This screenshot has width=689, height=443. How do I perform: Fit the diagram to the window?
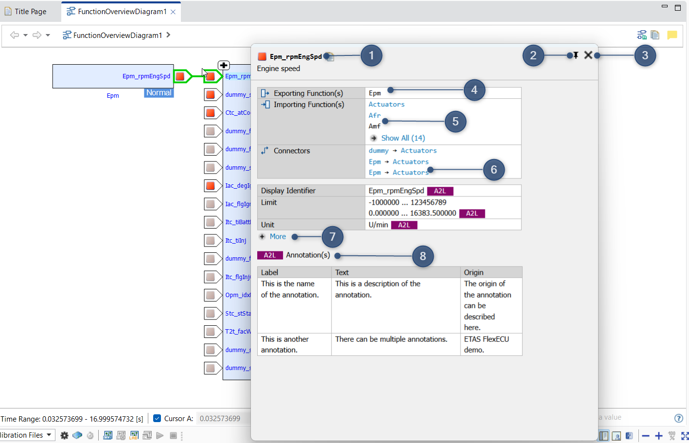point(685,436)
